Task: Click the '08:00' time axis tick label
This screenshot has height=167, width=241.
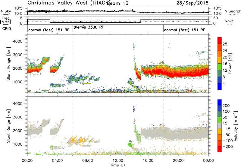Action: [x=88, y=161]
